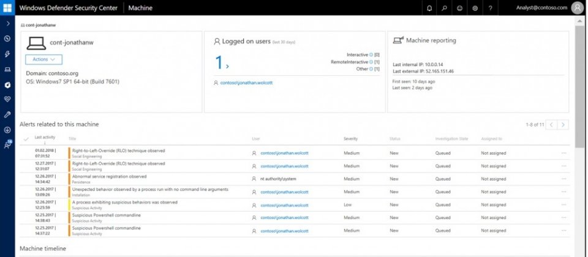Open RLO technique alert dated 01.02.2018
This screenshot has width=588, height=257.
tap(118, 151)
